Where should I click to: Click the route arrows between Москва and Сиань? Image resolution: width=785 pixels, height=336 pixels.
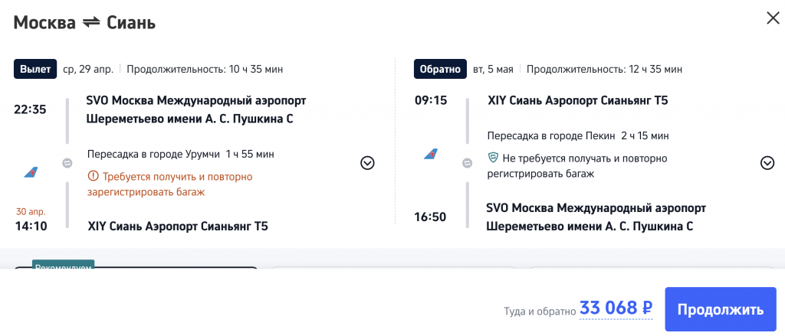coord(91,22)
